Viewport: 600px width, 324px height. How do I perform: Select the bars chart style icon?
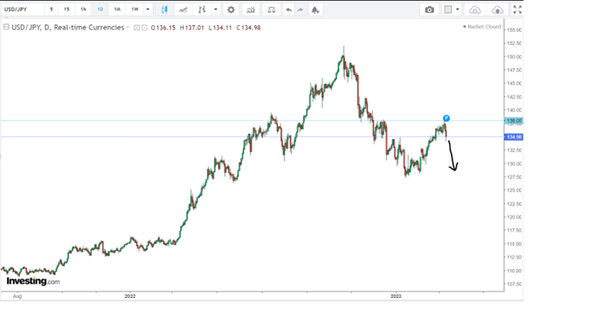(x=202, y=10)
